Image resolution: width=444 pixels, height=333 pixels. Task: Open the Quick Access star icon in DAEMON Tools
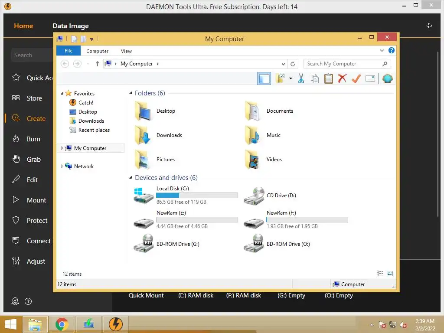pos(16,77)
